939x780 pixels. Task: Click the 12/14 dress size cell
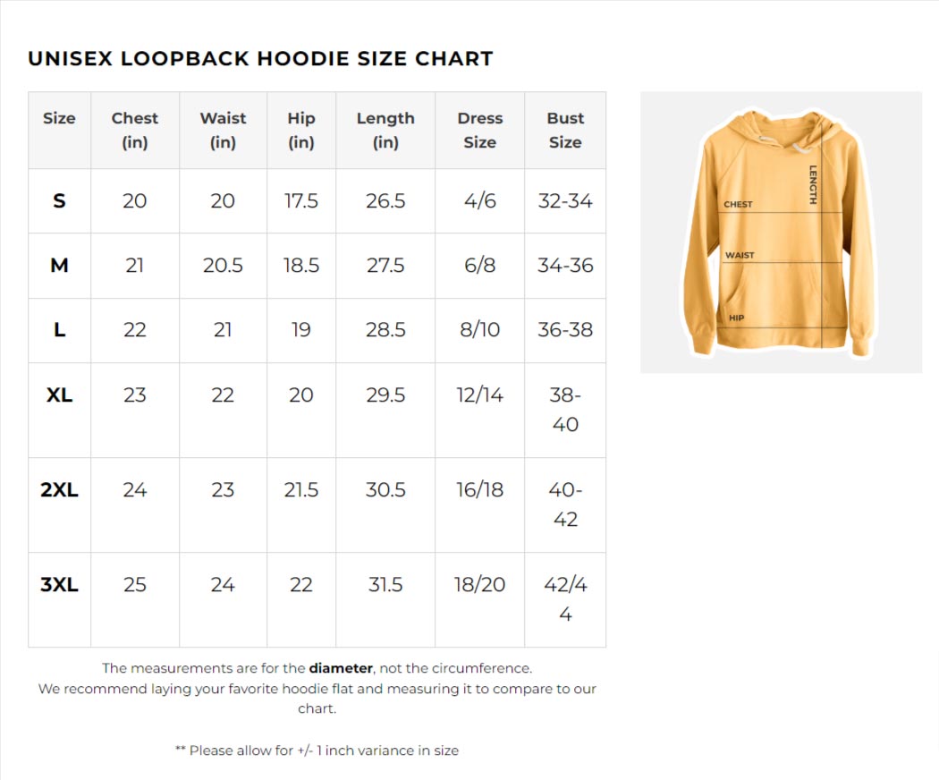click(479, 394)
